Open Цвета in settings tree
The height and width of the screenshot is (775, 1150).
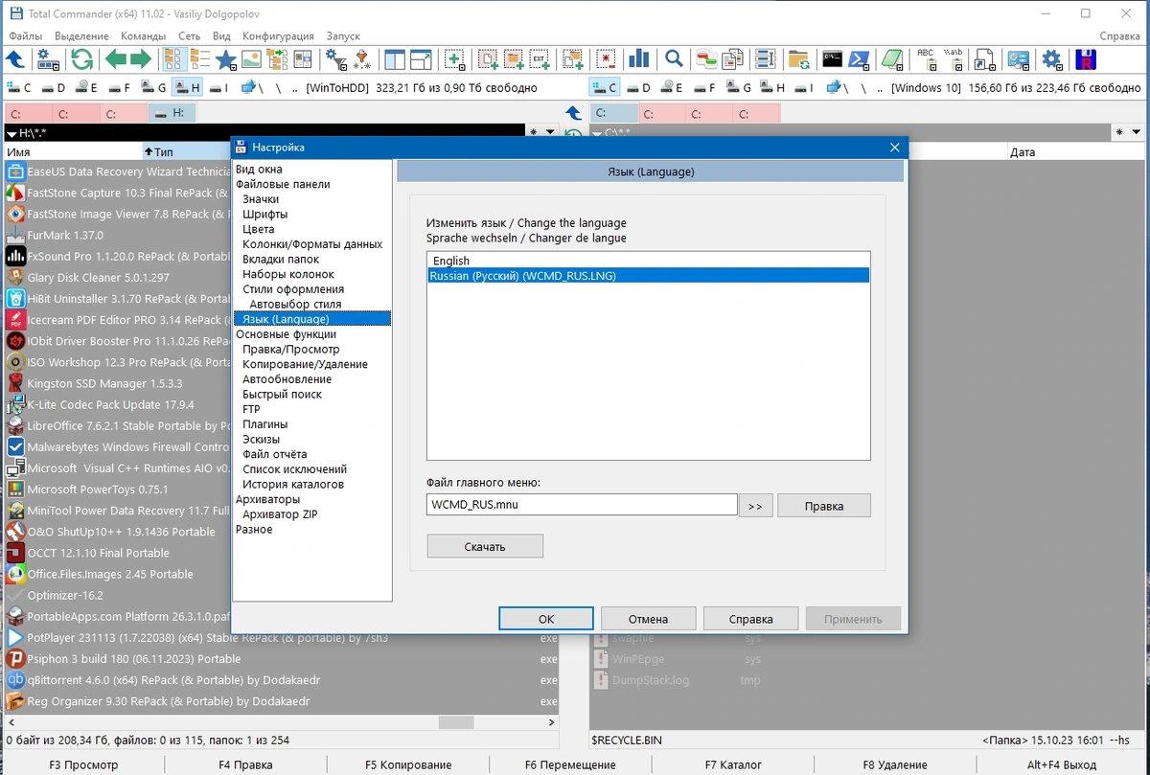[x=259, y=229]
